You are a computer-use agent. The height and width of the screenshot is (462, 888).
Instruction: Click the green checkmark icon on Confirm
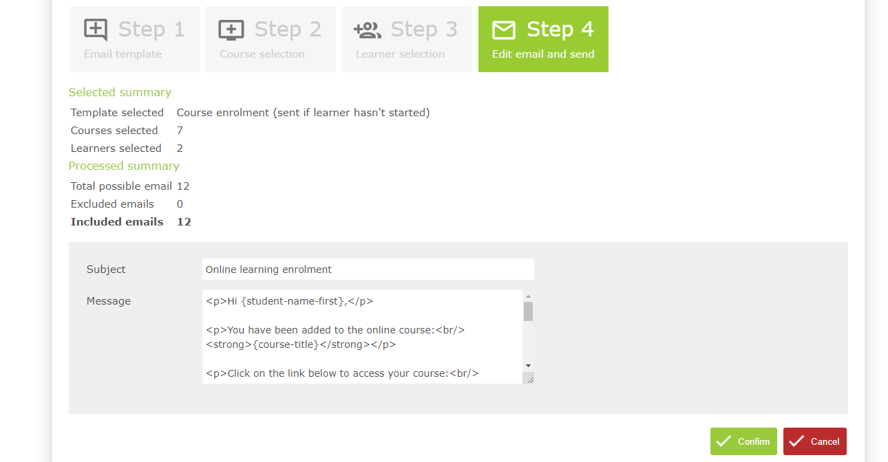pyautogui.click(x=725, y=441)
